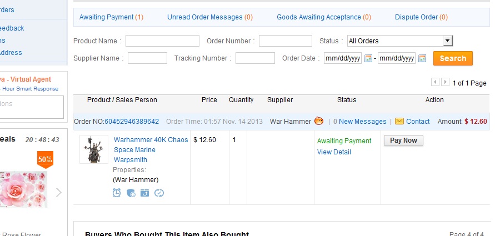Click the War Hammer supplier chat face icon
The height and width of the screenshot is (236, 495).
tap(319, 121)
